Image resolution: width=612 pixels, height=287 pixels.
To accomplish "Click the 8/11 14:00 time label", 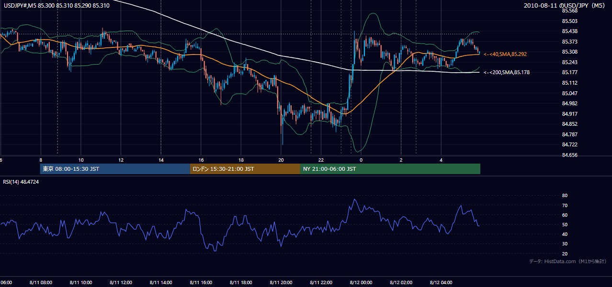I will pos(161,283).
